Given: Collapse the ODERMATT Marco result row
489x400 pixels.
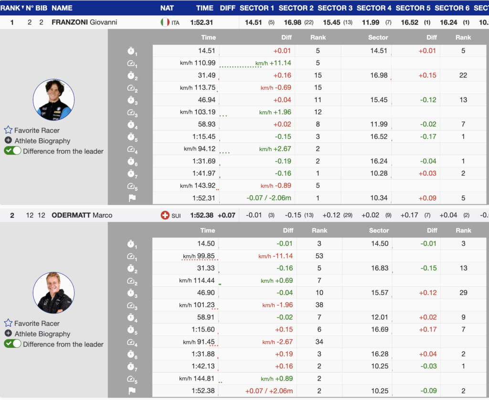Looking at the screenshot, I should coord(82,215).
